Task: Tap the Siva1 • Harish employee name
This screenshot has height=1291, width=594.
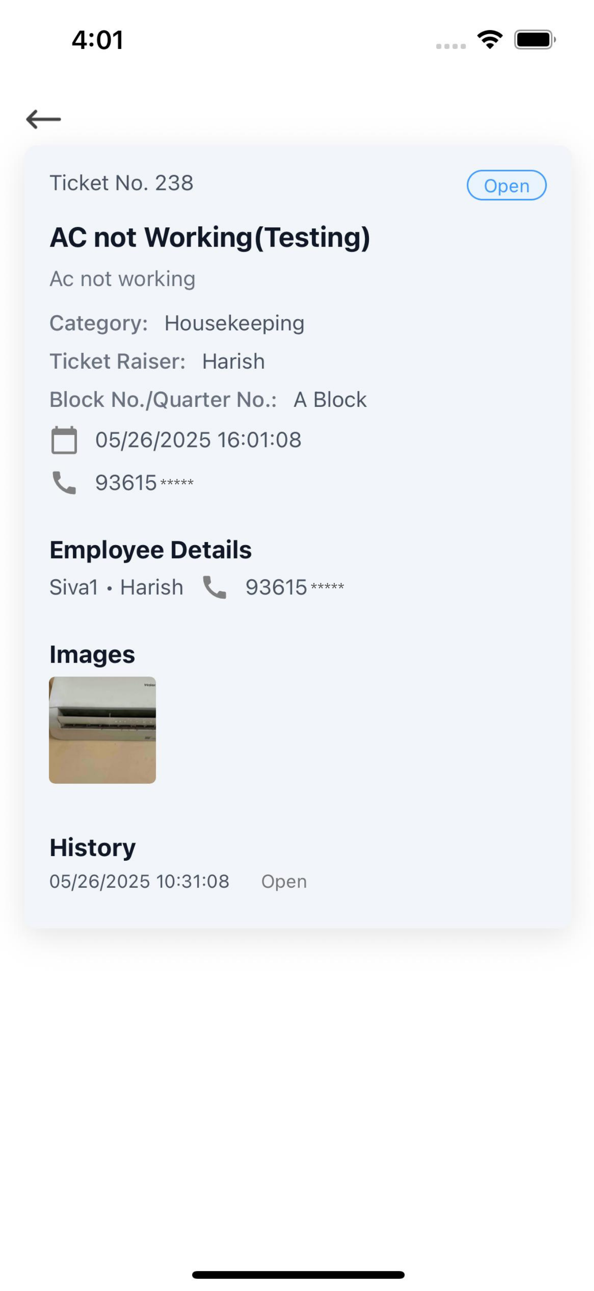Action: tap(116, 587)
